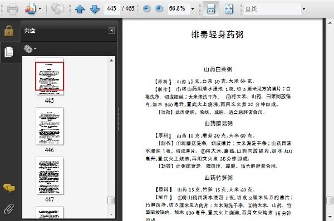Click the title 排毒轻身药粥
334x221 pixels.
point(218,34)
